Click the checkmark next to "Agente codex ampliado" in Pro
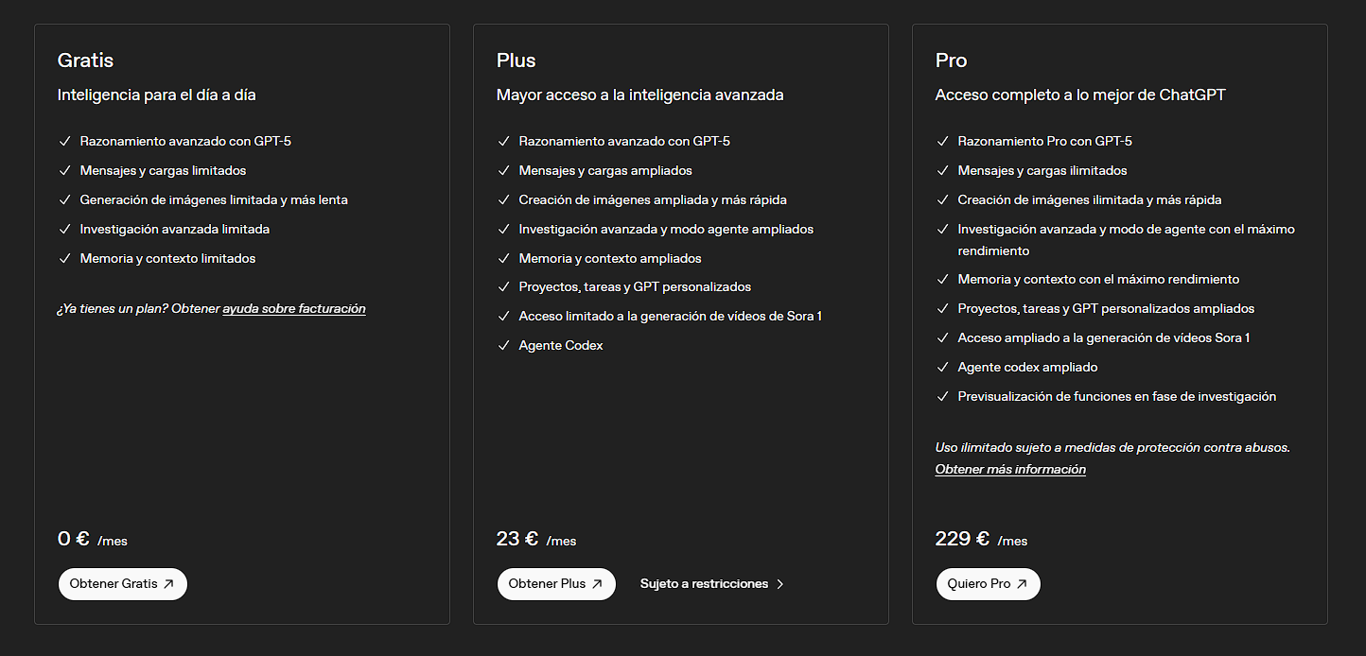Image resolution: width=1366 pixels, height=656 pixels. 942,367
